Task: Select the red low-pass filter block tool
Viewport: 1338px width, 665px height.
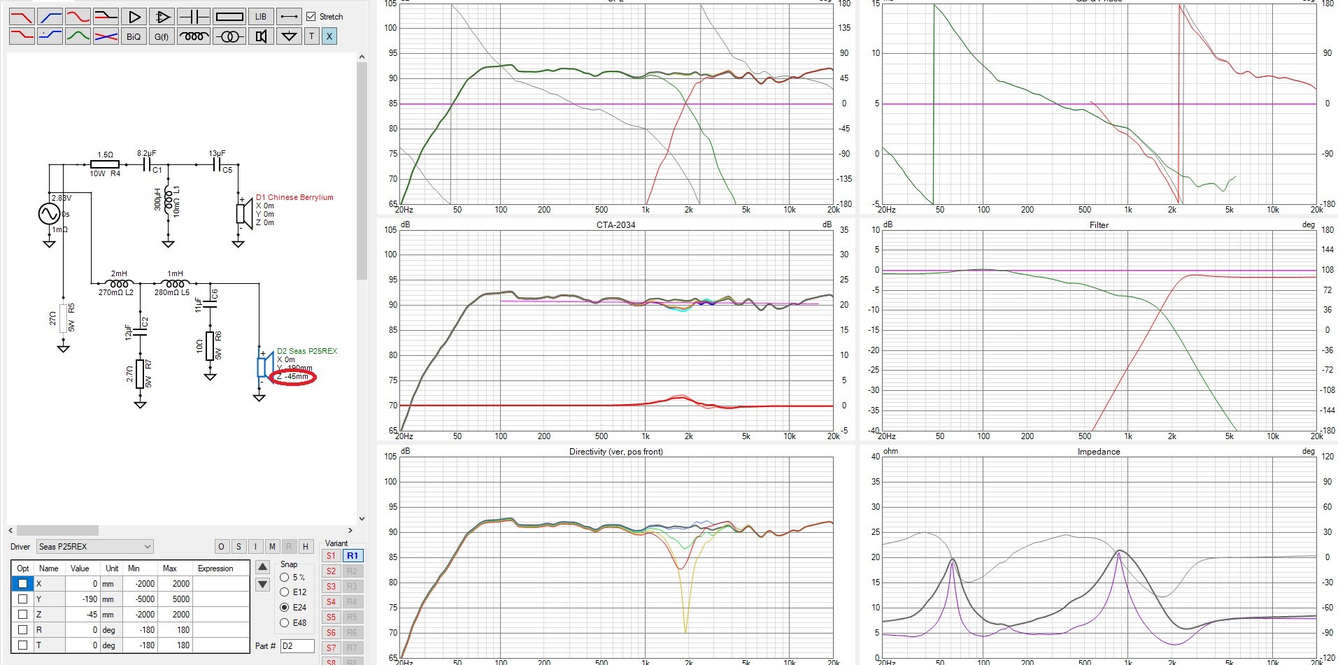Action: pyautogui.click(x=22, y=16)
